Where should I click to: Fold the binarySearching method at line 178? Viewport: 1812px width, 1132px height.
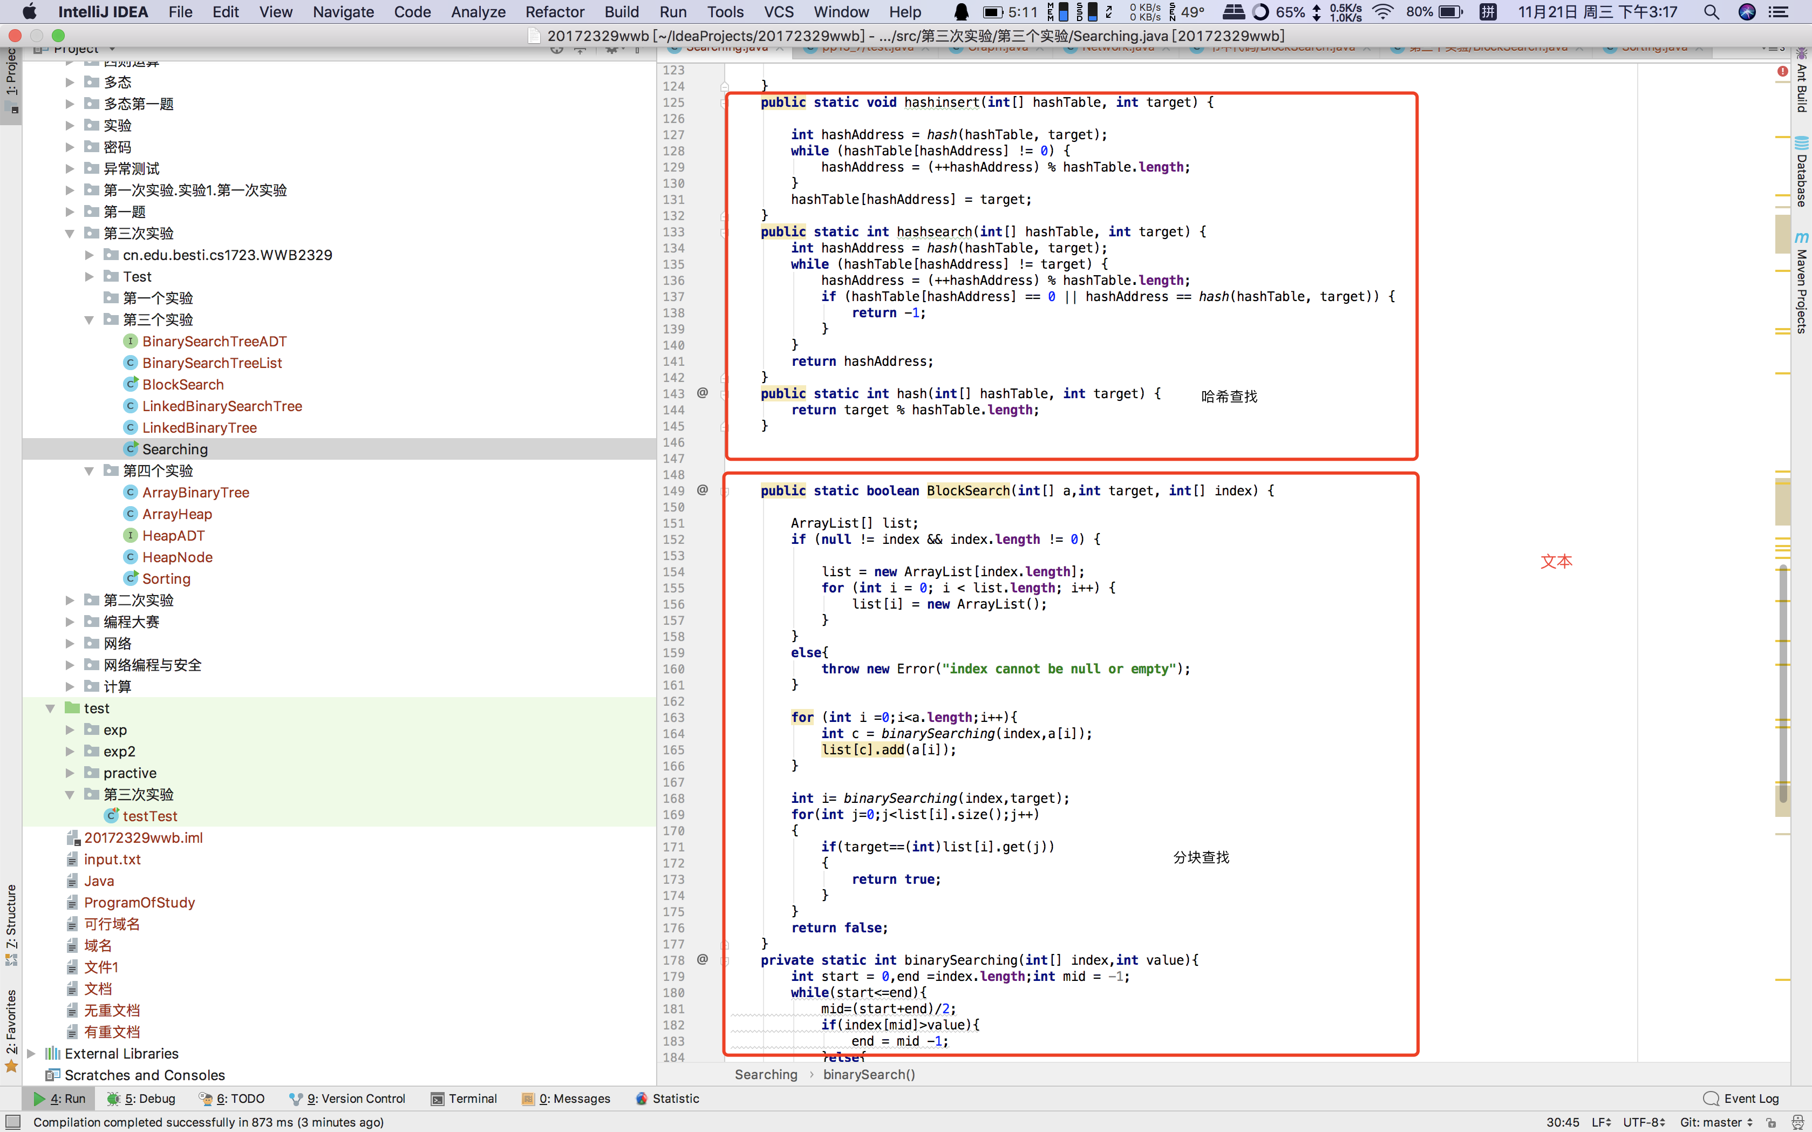[x=725, y=960]
